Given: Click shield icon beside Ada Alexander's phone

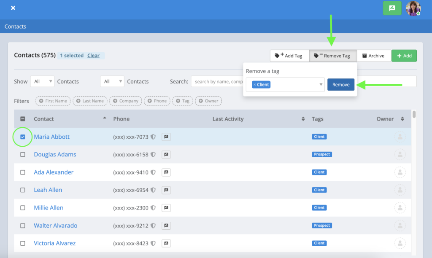Looking at the screenshot, I should [153, 172].
